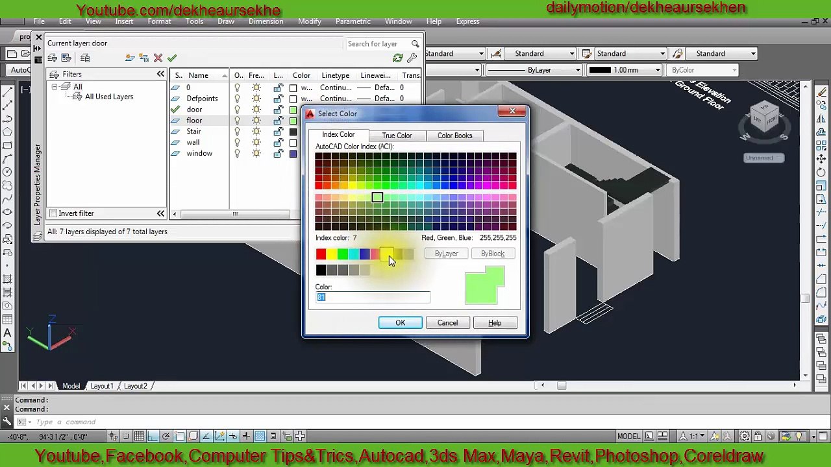Open the Dimension menu
This screenshot has width=831, height=467.
(266, 21)
